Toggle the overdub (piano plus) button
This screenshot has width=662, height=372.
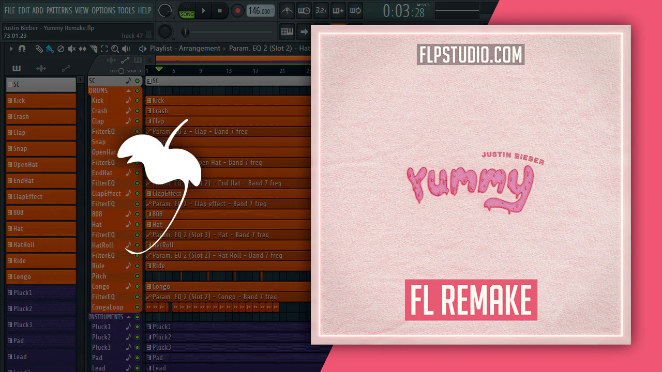pos(338,10)
